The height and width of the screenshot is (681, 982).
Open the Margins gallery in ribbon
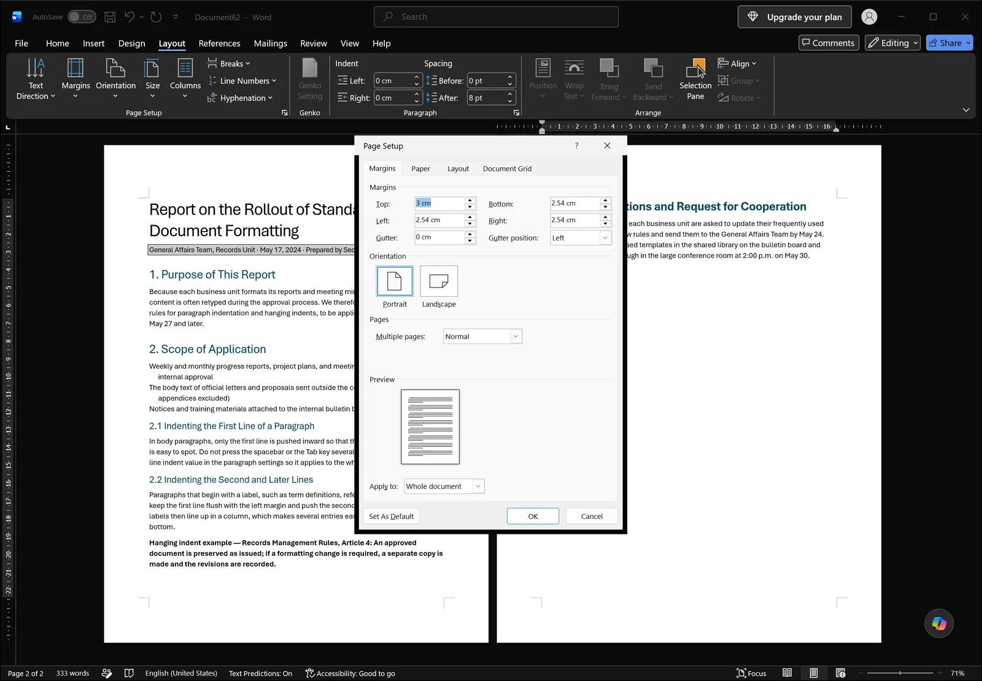point(75,79)
